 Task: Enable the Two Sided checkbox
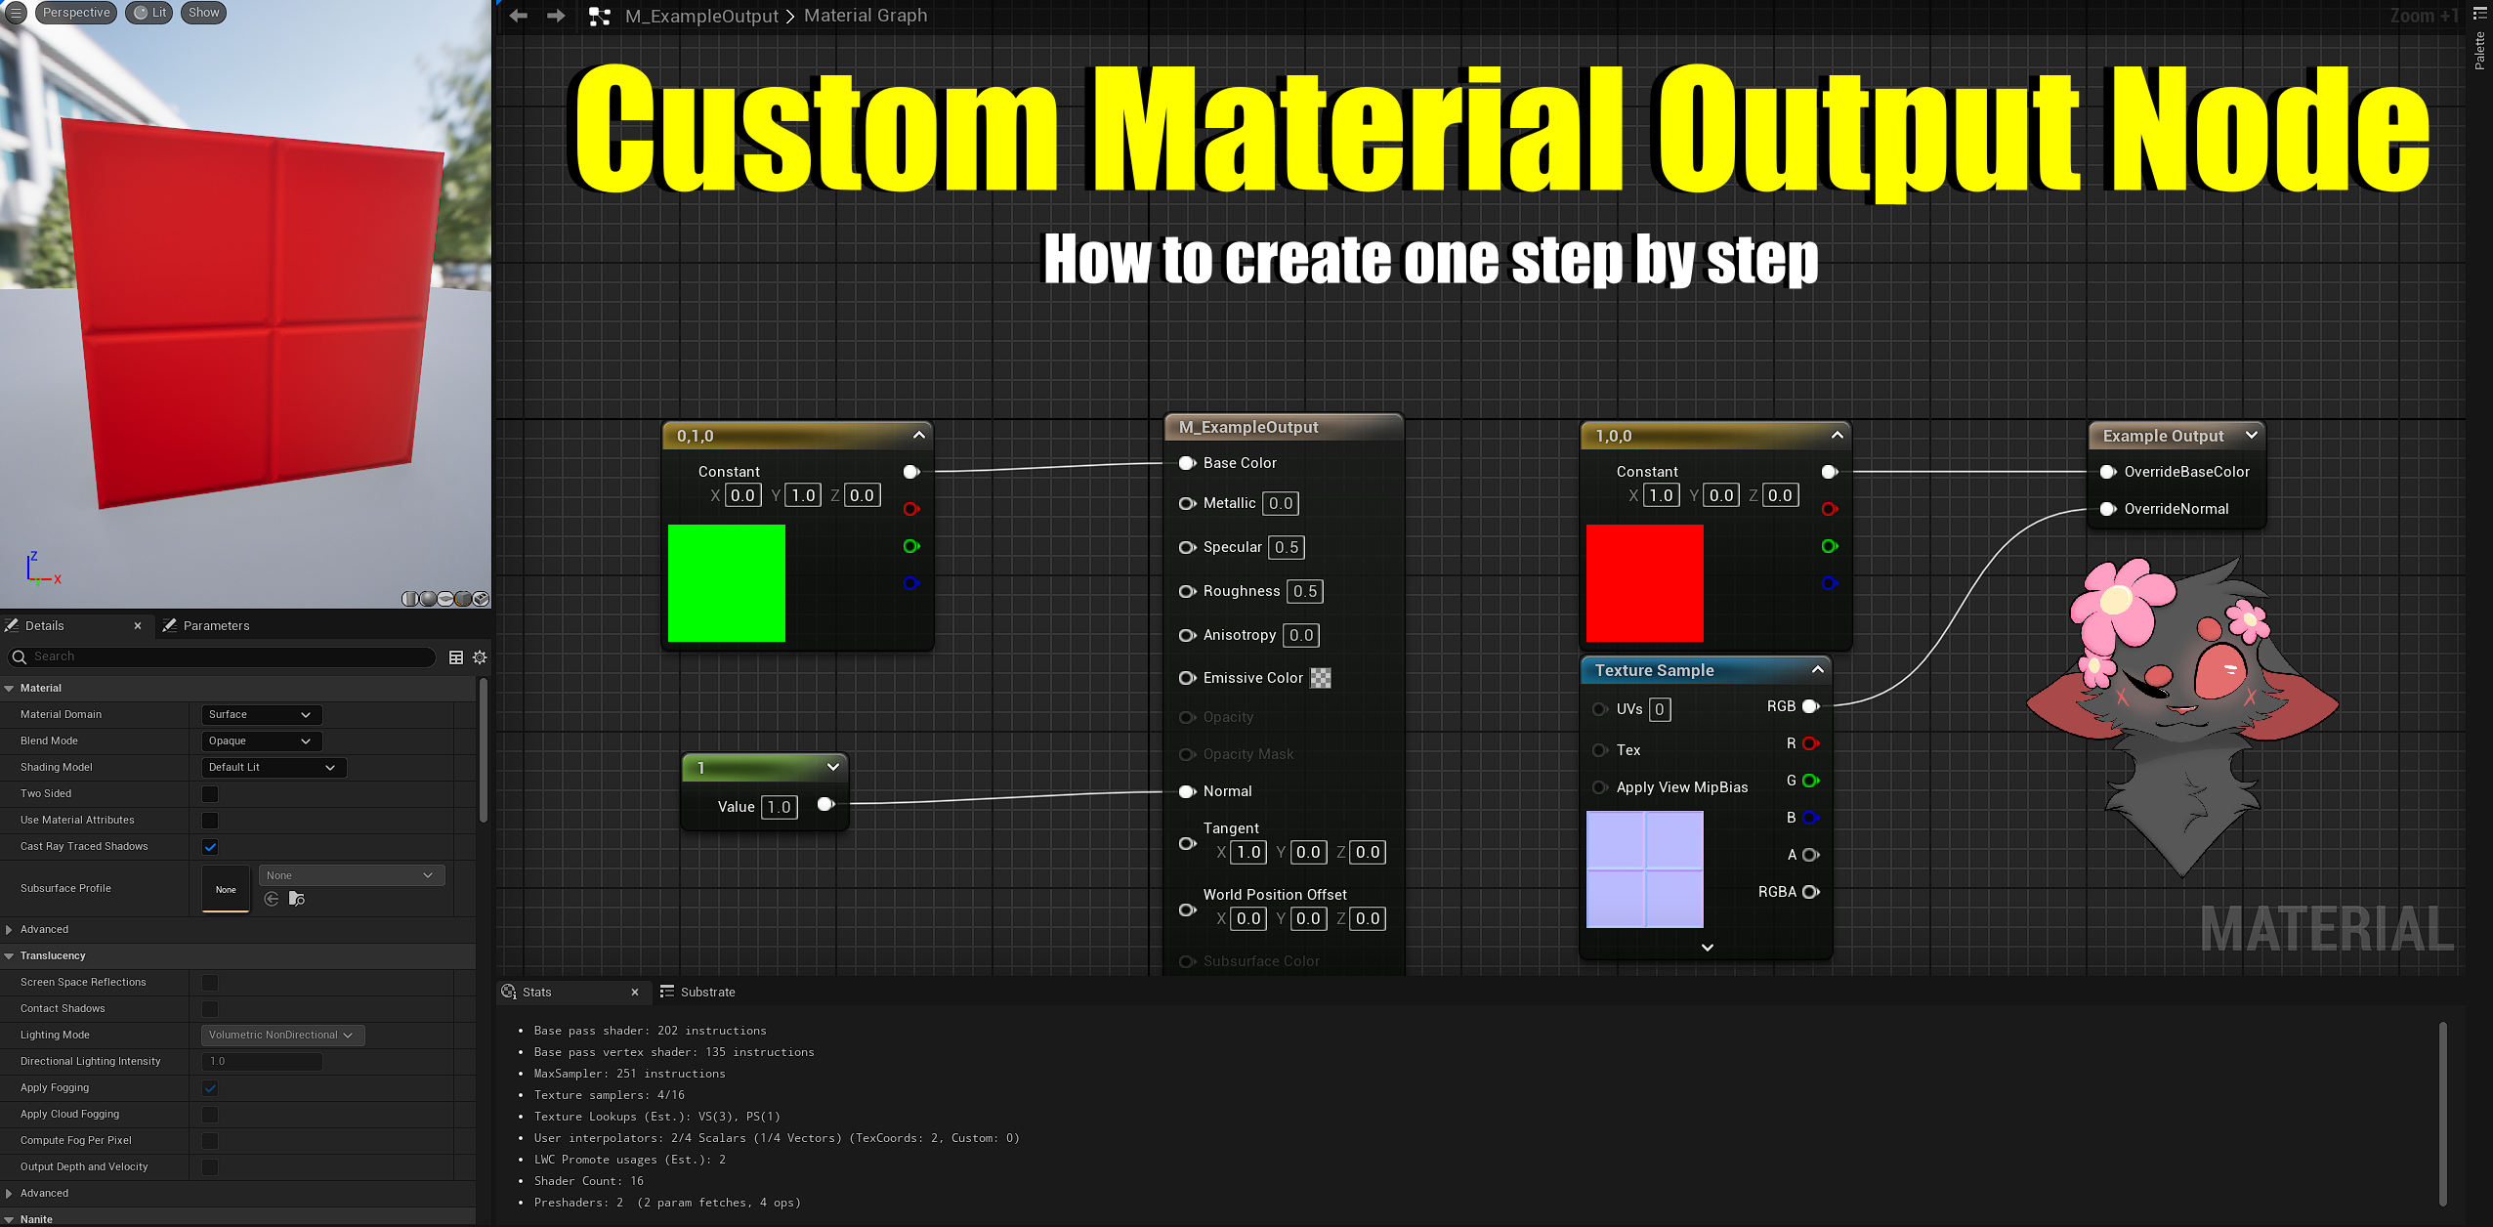click(210, 794)
